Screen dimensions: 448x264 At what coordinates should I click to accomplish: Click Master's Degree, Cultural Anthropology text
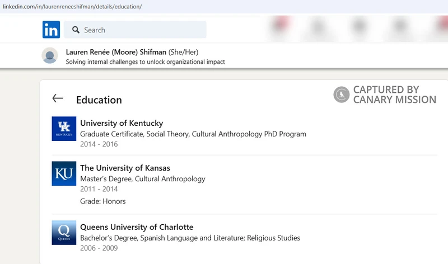click(143, 179)
